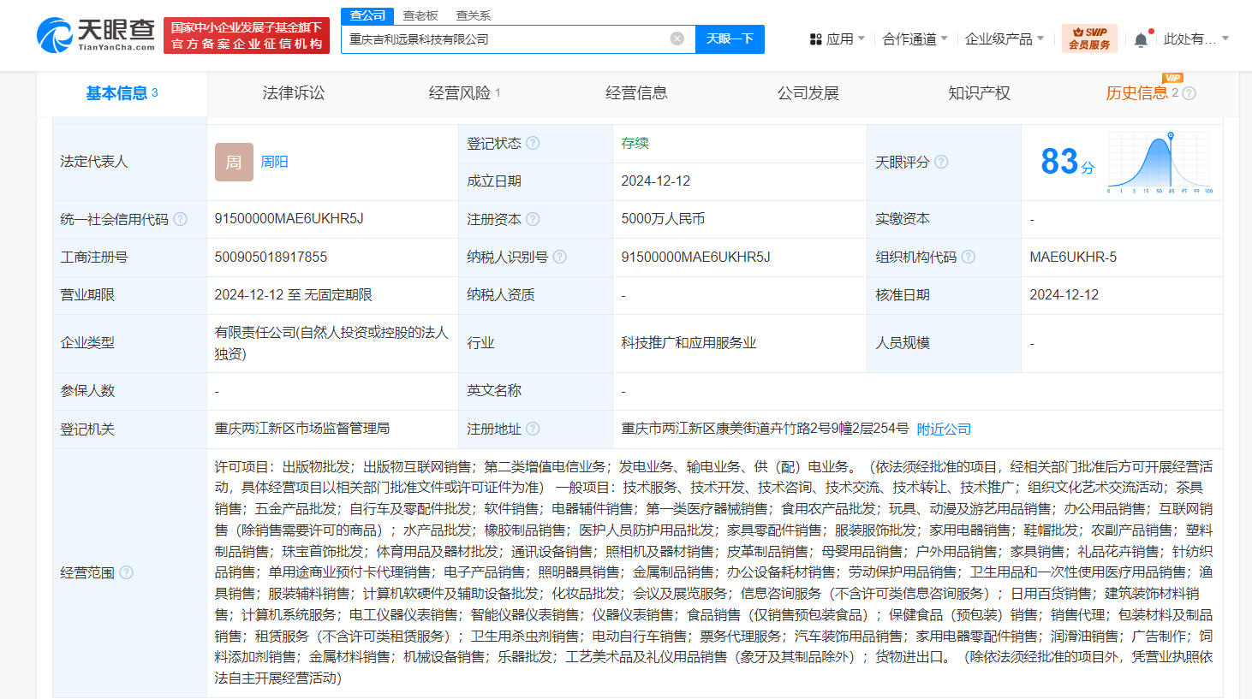Viewport: 1252px width, 699px height.
Task: Click the help icon beside 注册地址
Action: [533, 428]
